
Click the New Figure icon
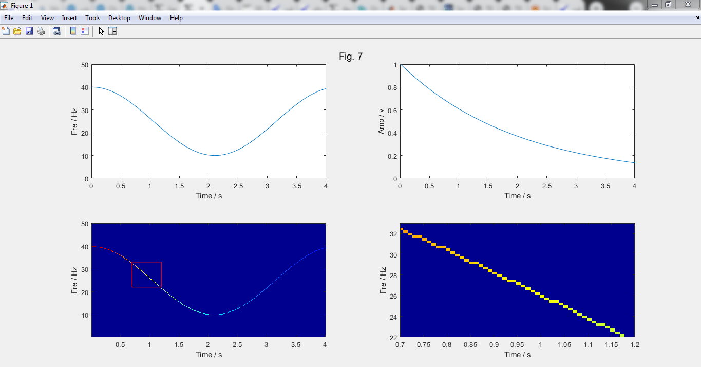pos(6,31)
